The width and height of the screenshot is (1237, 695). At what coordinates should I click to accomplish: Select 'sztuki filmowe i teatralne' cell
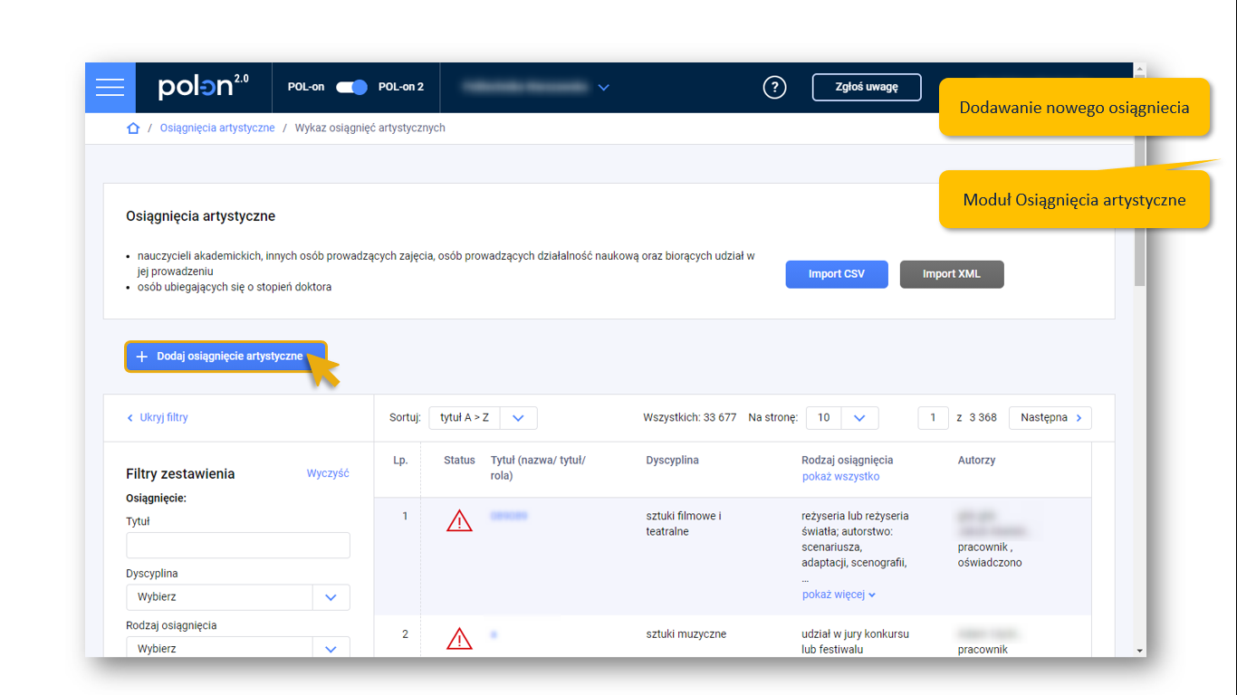coord(684,524)
